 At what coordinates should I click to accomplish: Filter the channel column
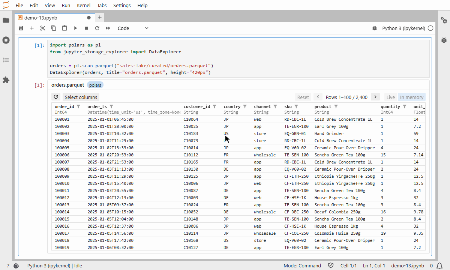click(275, 106)
